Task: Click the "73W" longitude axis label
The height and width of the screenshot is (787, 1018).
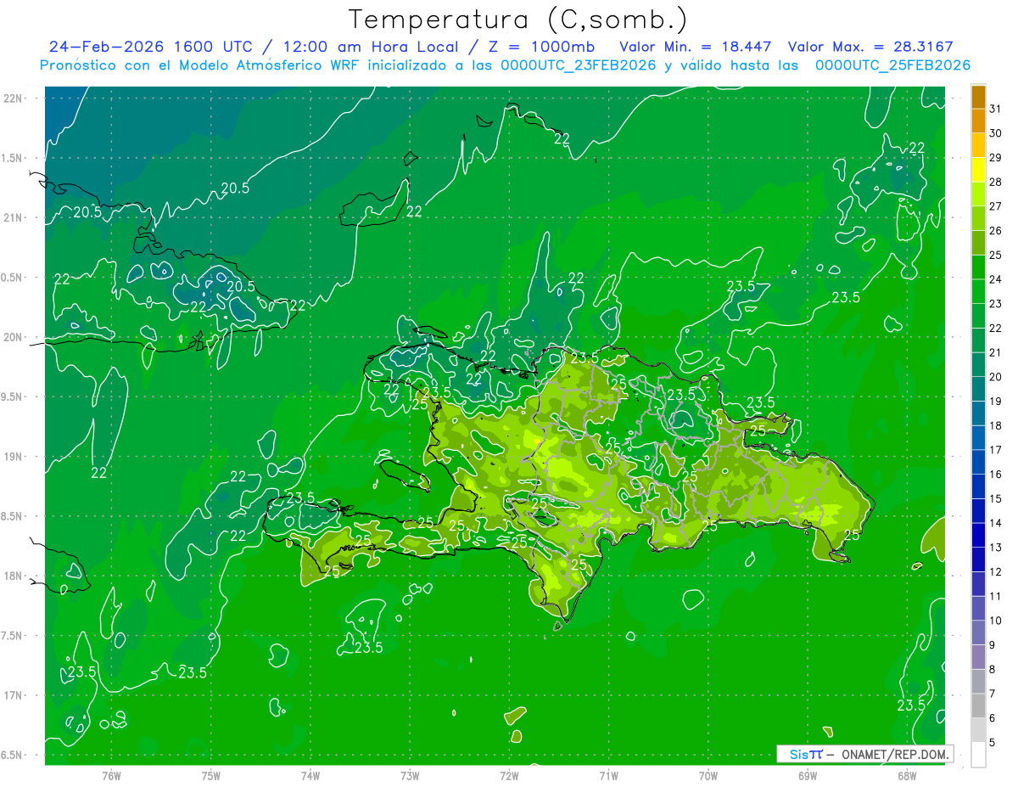Action: (x=410, y=775)
